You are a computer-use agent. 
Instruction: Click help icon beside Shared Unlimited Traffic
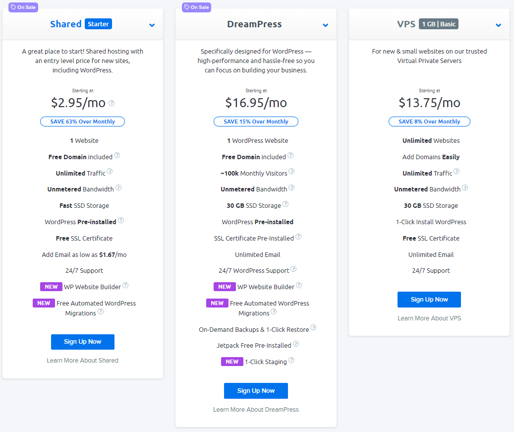(110, 171)
